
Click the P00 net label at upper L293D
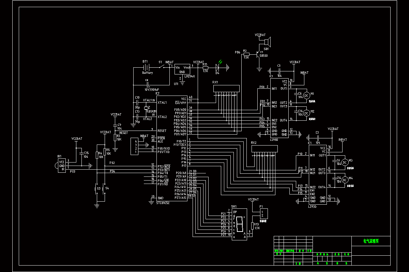(x=262, y=87)
